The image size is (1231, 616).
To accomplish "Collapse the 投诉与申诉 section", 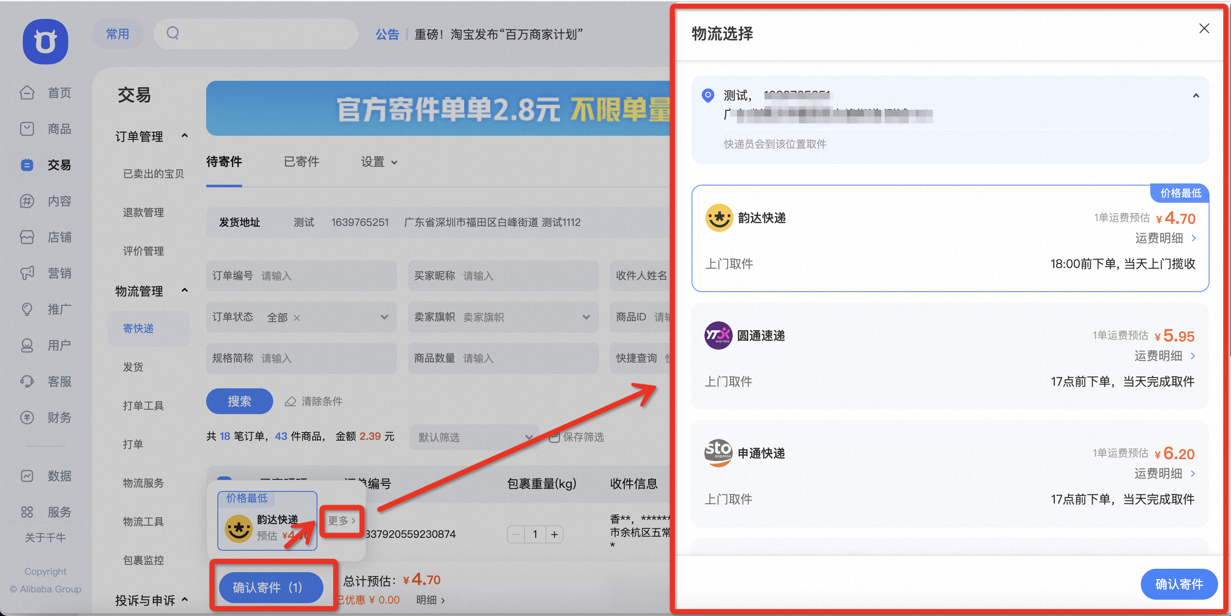I will (185, 600).
